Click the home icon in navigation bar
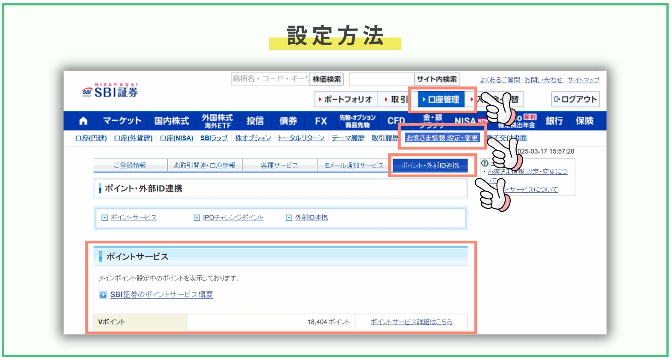The width and height of the screenshot is (672, 360). 83,121
